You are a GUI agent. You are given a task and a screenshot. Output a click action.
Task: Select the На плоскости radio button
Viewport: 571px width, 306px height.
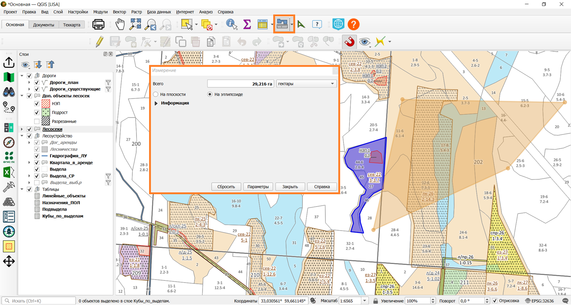click(156, 94)
